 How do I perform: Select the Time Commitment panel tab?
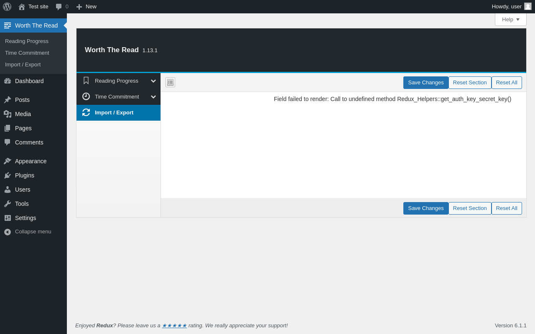pos(118,97)
